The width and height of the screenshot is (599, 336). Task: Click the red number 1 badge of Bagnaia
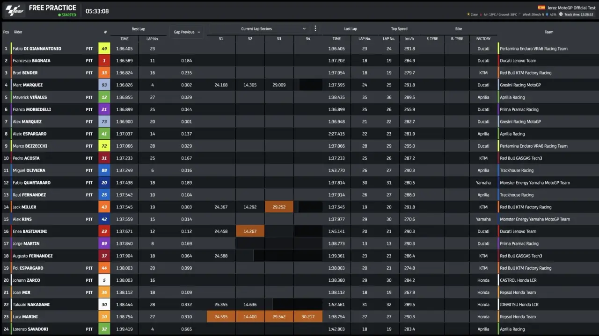pos(104,61)
